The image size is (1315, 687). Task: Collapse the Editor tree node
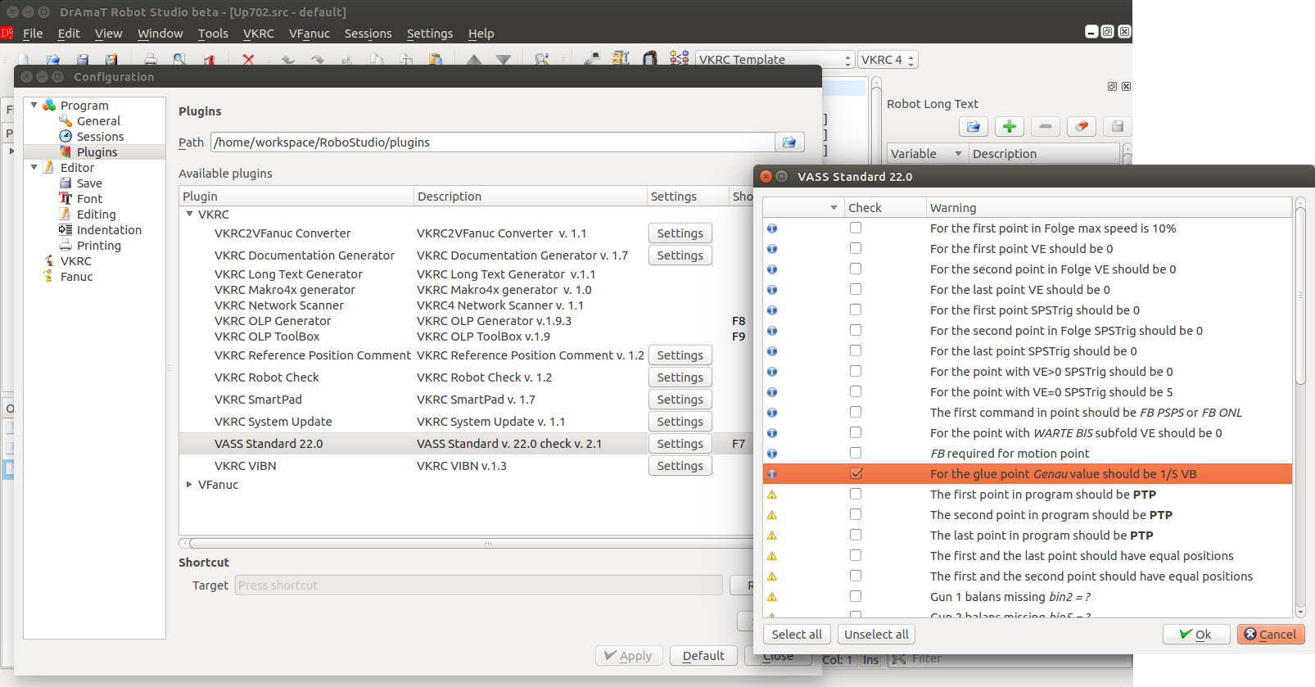click(x=34, y=167)
